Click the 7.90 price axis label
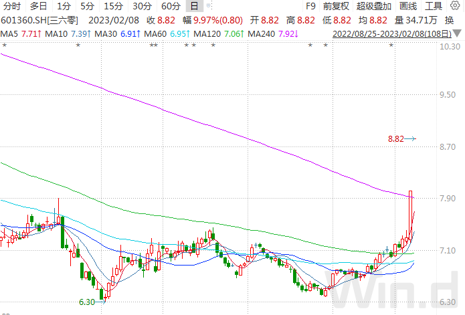Image resolution: width=465 pixels, height=315 pixels. [x=448, y=198]
